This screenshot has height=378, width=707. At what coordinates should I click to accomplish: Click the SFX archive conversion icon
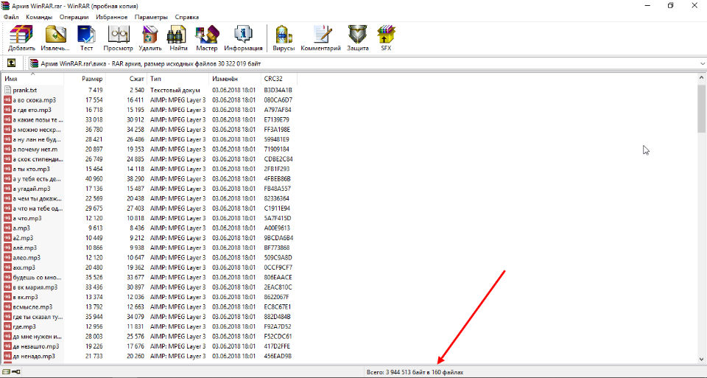pyautogui.click(x=386, y=38)
